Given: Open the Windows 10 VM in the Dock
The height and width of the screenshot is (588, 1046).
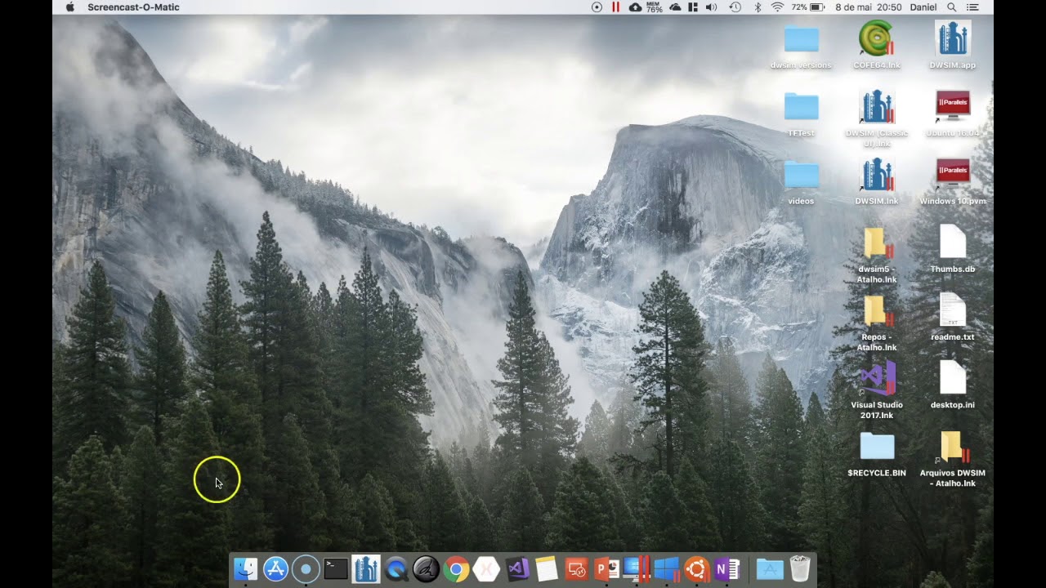Looking at the screenshot, I should point(667,569).
